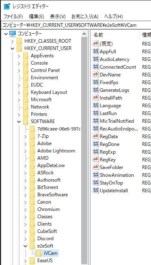Viewport: 151px width, 265px height.
Task: Click the string icon beside SaveFolder
Action: click(x=96, y=167)
